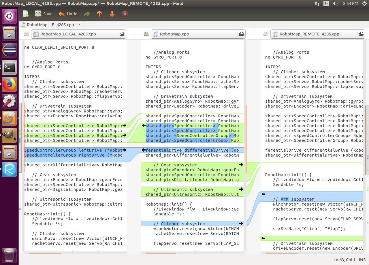
Task: Push middle SpeedController block left with arrow
Action: 144,126
